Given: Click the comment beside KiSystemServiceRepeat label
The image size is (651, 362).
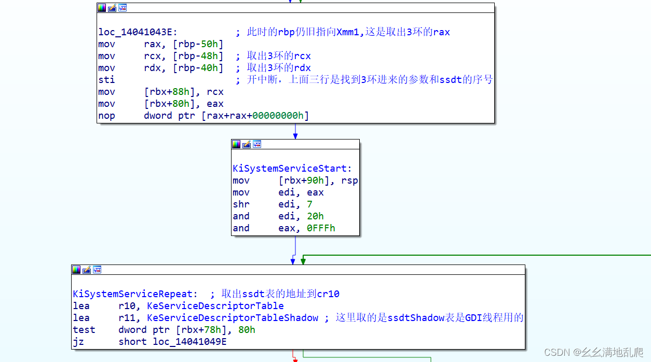Looking at the screenshot, I should pos(275,294).
